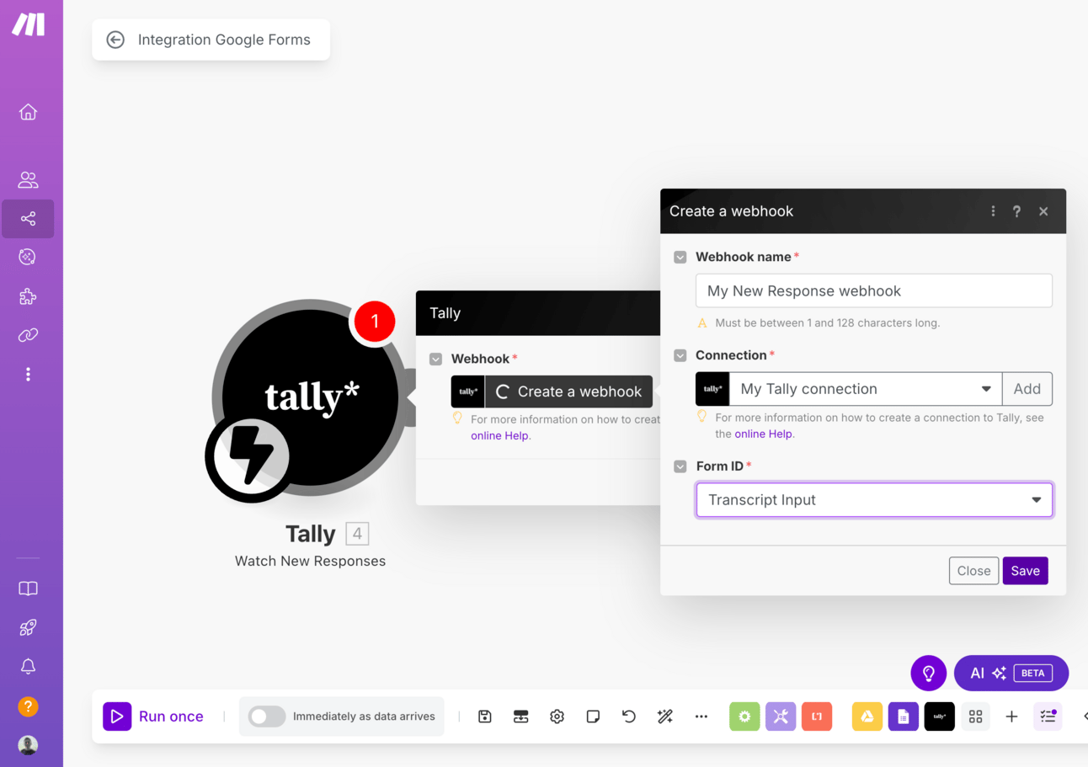Open the book Resource Hub icon
The width and height of the screenshot is (1088, 767).
(x=28, y=589)
